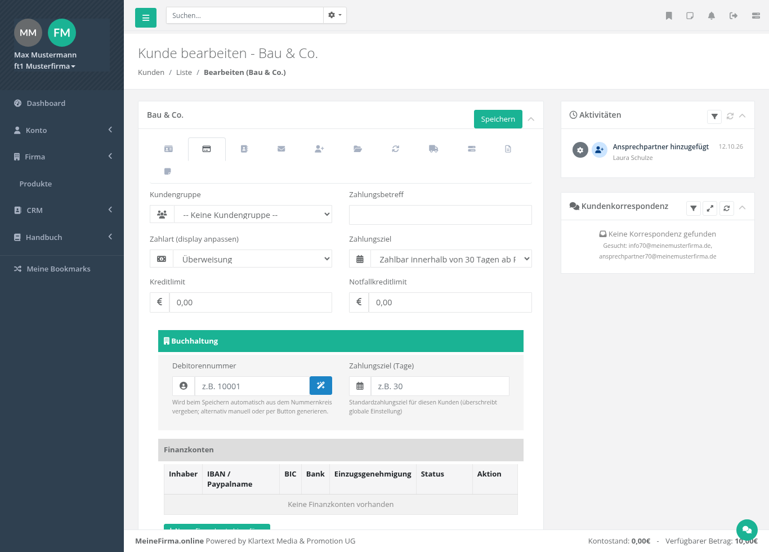The height and width of the screenshot is (552, 769).
Task: Expand the Konto sidebar menu
Action: point(62,130)
